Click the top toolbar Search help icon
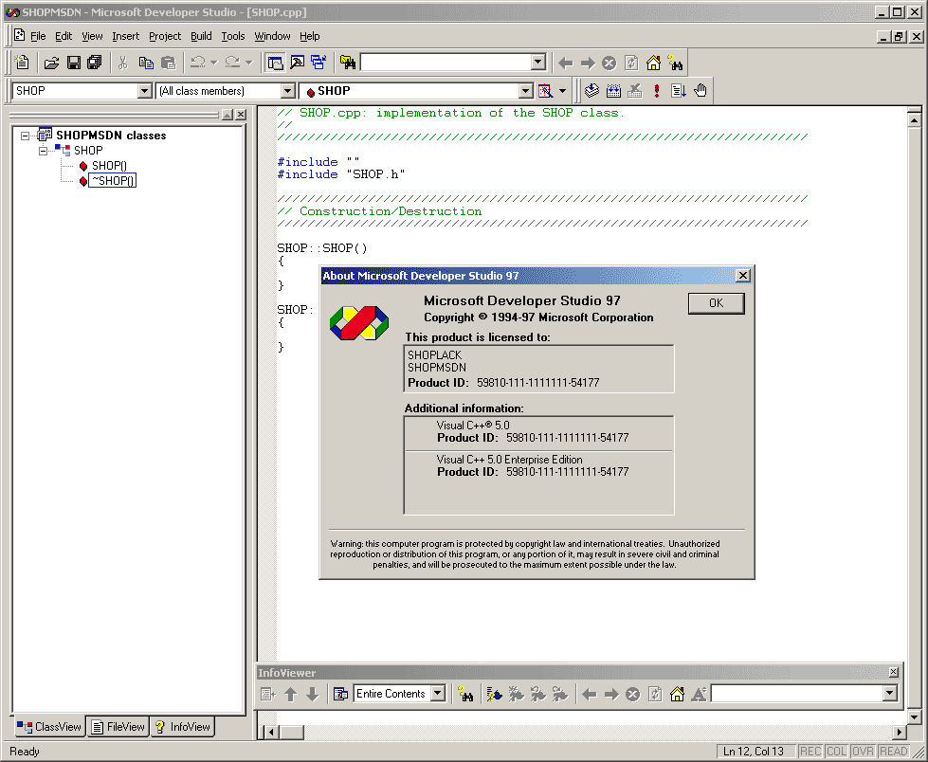Image resolution: width=928 pixels, height=762 pixels. pos(675,63)
